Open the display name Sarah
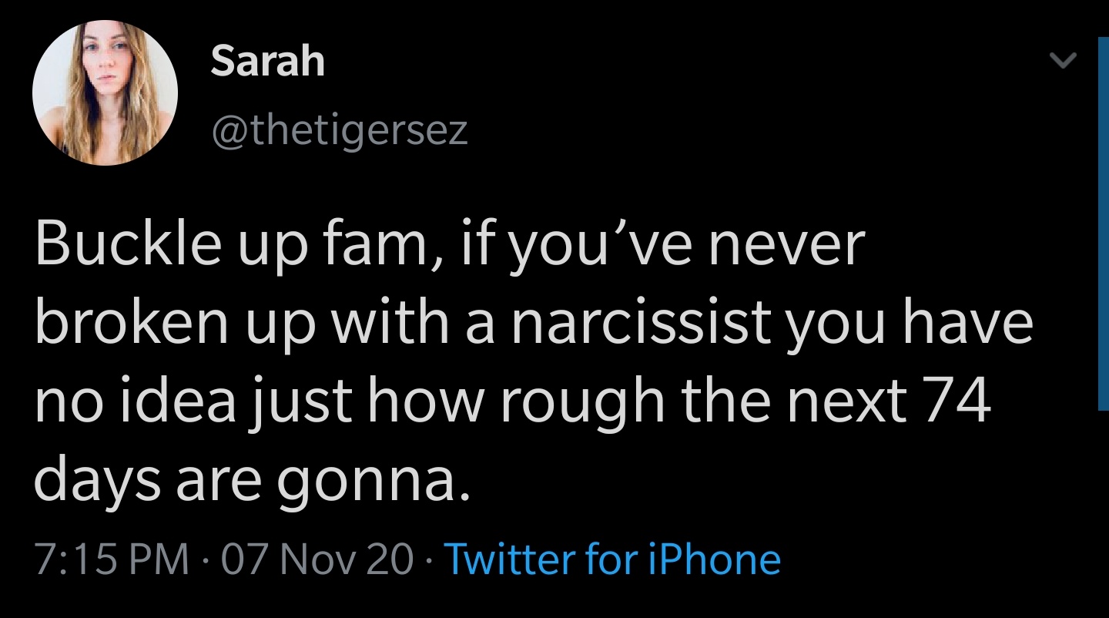This screenshot has height=618, width=1109. 267,61
